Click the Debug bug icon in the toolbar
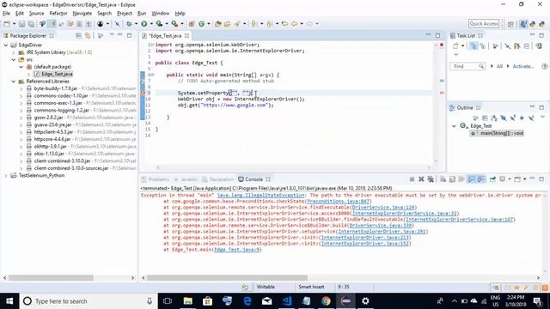Viewport: 550px width, 309px height. pos(129,24)
